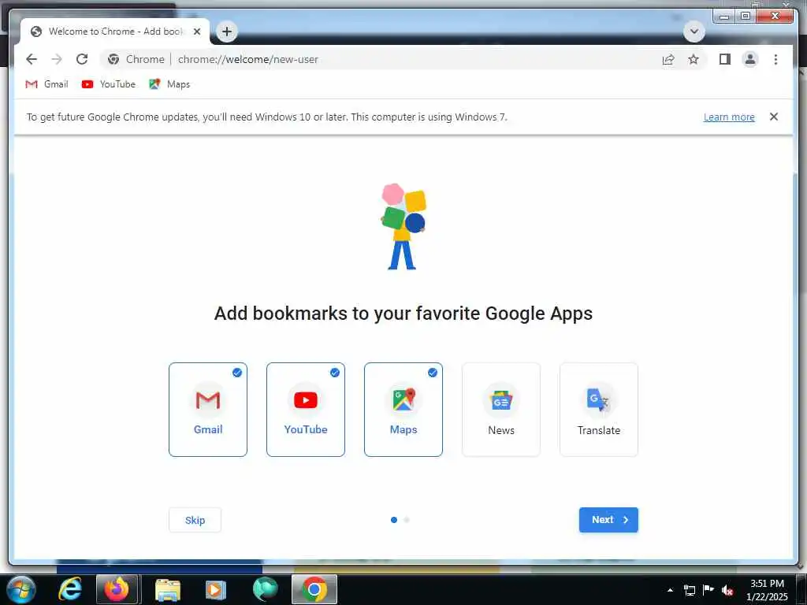This screenshot has height=605, width=807.
Task: Open Windows Explorer folder icon in taskbar
Action: [x=168, y=589]
